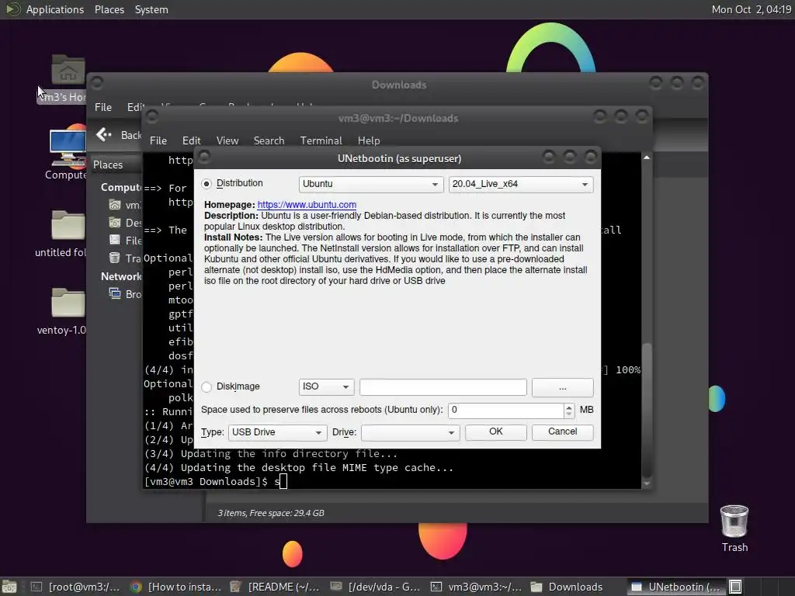Viewport: 795px width, 596px height.
Task: Click the Network heading in Places sidebar
Action: (121, 276)
